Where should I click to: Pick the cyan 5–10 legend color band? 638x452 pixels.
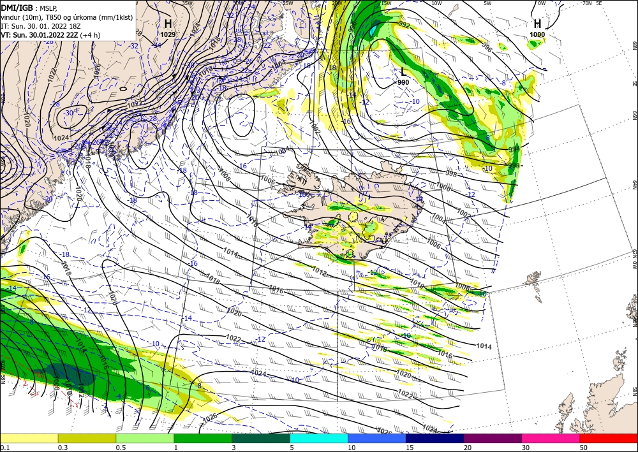pyautogui.click(x=319, y=438)
